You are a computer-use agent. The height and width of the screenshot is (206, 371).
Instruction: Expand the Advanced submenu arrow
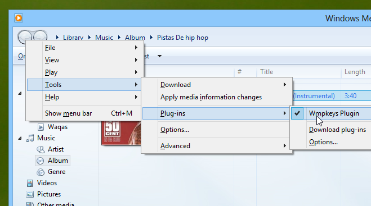285,146
